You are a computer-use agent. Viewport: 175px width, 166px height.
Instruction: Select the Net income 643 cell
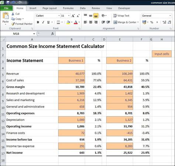click(72, 153)
